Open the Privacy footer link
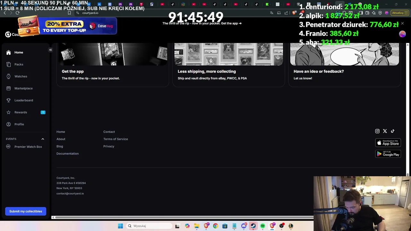Screen dimensions: 411x231 [x=109, y=146]
